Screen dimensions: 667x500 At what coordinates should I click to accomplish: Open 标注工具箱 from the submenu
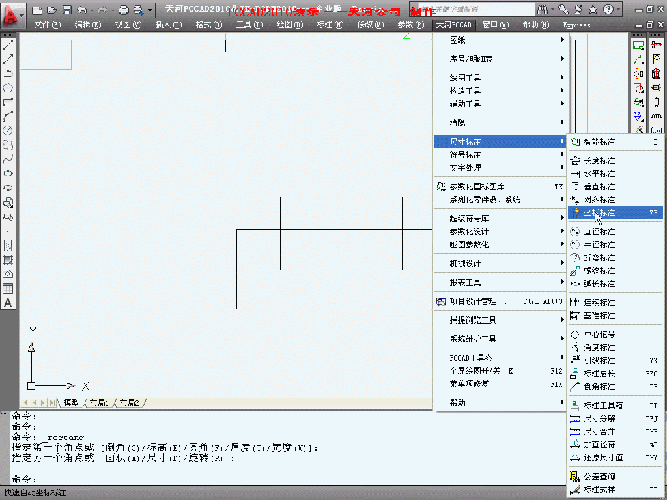pyautogui.click(x=616, y=406)
